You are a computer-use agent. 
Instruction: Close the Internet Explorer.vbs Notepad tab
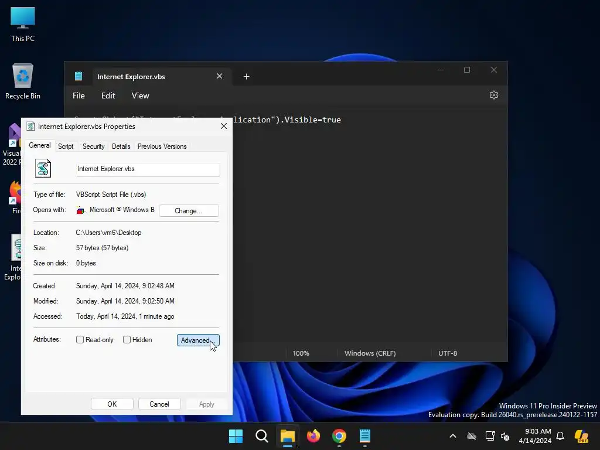pyautogui.click(x=219, y=76)
